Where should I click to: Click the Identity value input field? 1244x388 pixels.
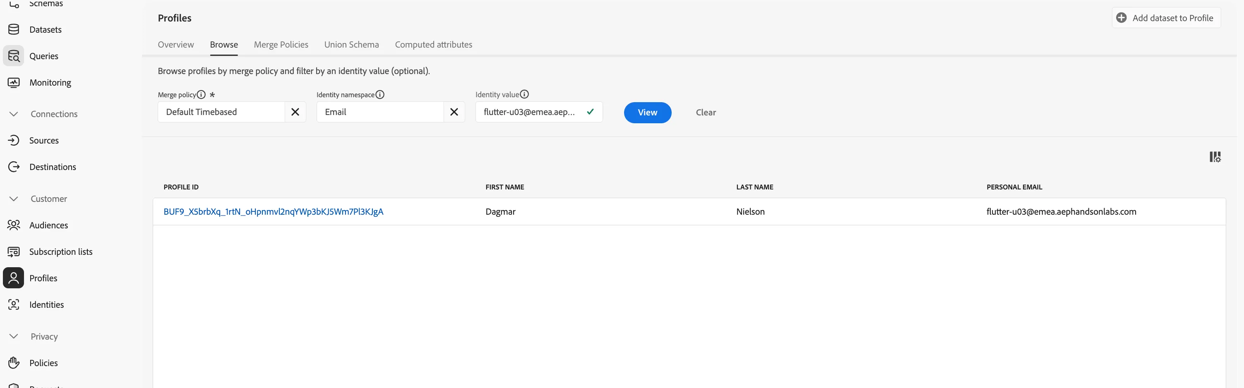539,112
